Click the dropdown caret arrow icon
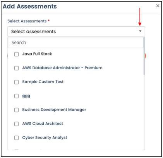This screenshot has height=158, width=163. pos(140,31)
